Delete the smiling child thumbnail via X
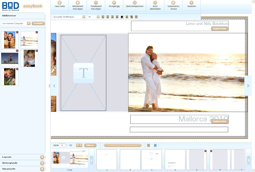The image size is (255, 172). pyautogui.click(x=37, y=51)
